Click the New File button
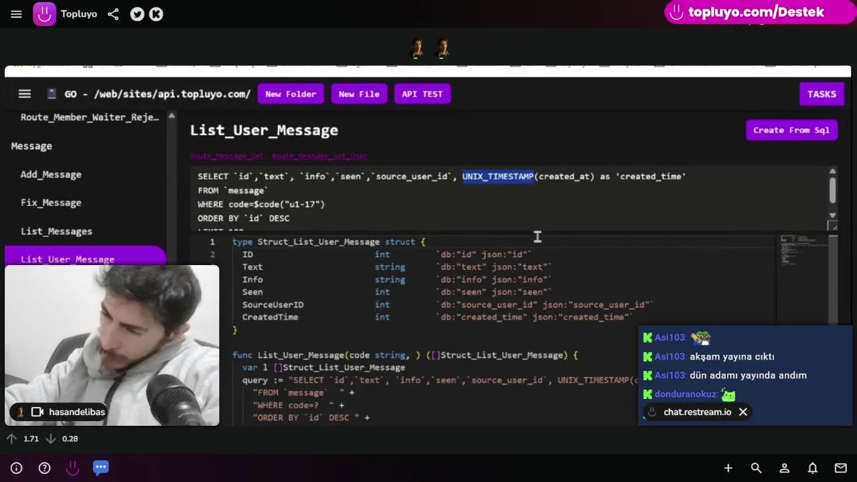Image resolution: width=857 pixels, height=482 pixels. click(x=359, y=94)
